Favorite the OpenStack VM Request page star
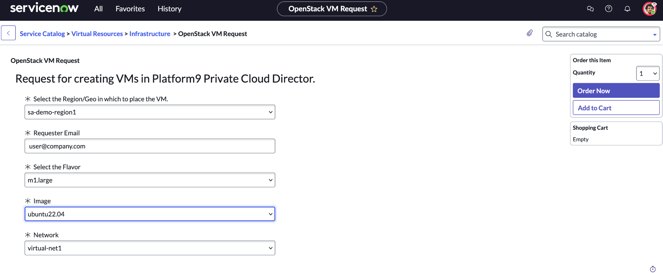663x273 pixels. tap(374, 9)
